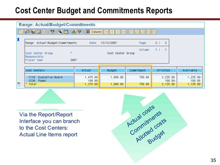Click the Column find button with binoculars
This screenshot has width=220, height=165.
tap(94, 32)
